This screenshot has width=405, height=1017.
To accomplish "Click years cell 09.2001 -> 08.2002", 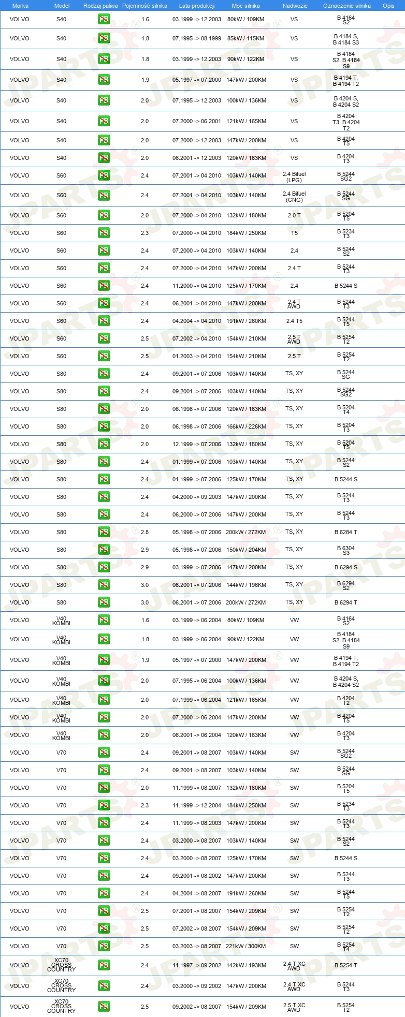I will click(x=197, y=876).
